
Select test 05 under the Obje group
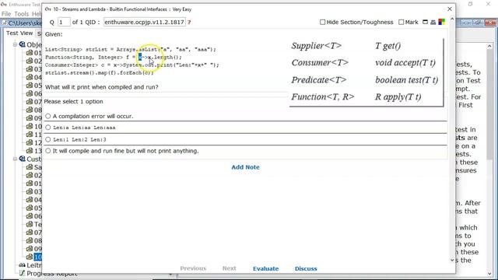coord(34,86)
